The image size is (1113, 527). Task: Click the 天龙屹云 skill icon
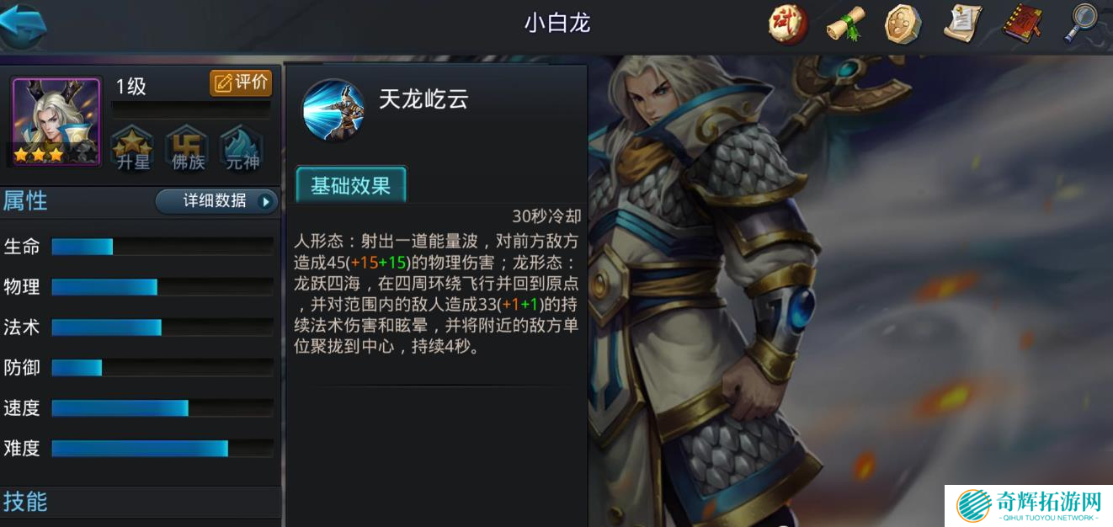coord(333,110)
